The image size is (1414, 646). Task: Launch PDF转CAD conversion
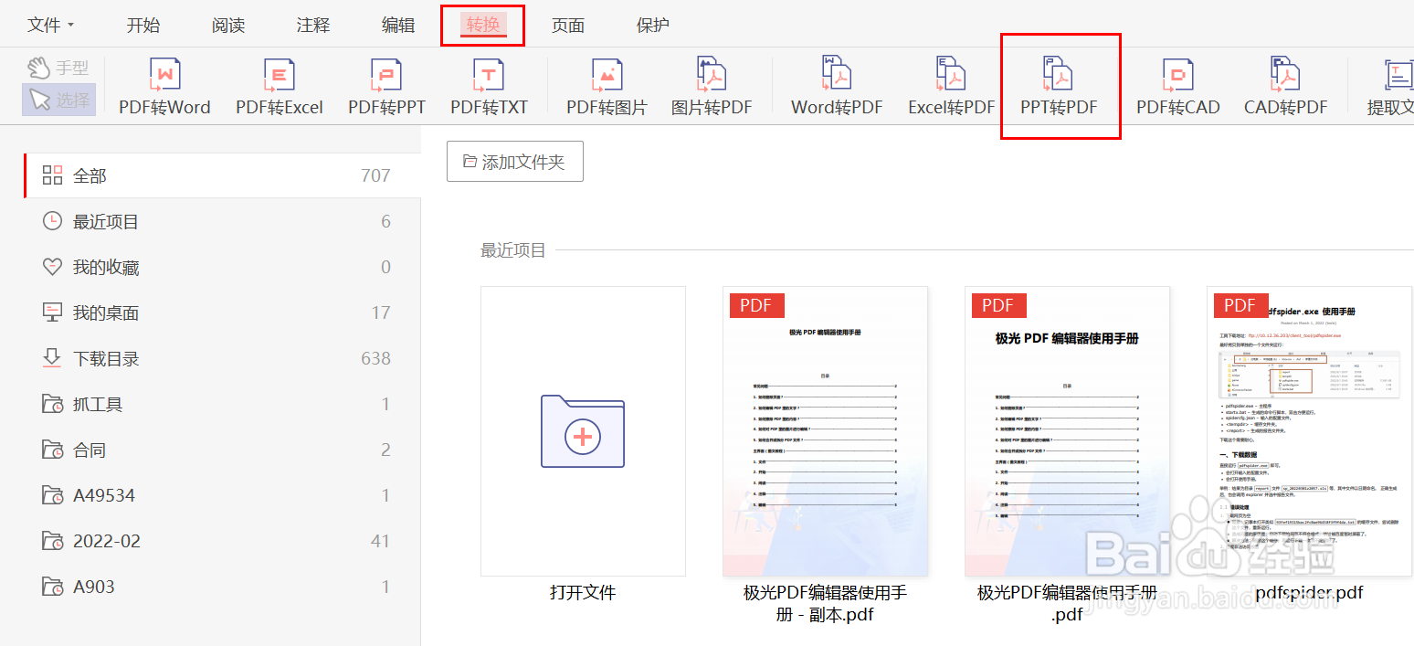pyautogui.click(x=1178, y=88)
